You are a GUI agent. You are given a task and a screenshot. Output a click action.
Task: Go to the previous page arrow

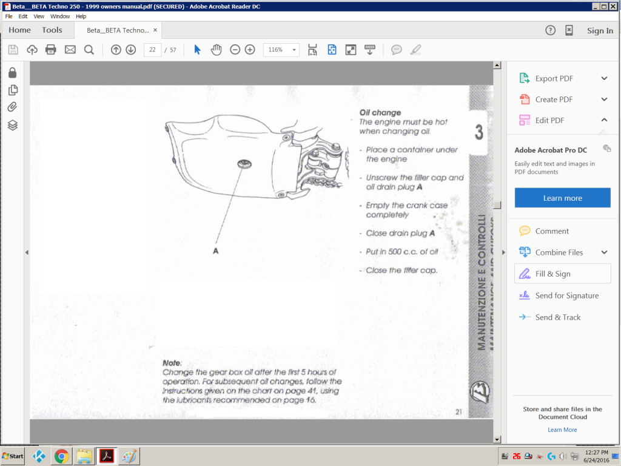click(116, 50)
